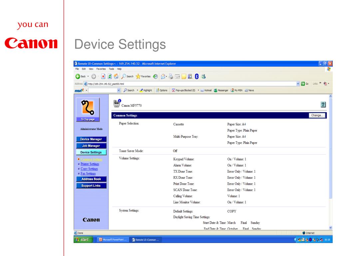The height and width of the screenshot is (256, 341).
Task: Switch to Microsoft PowerPoint taskbar item
Action: click(x=113, y=240)
